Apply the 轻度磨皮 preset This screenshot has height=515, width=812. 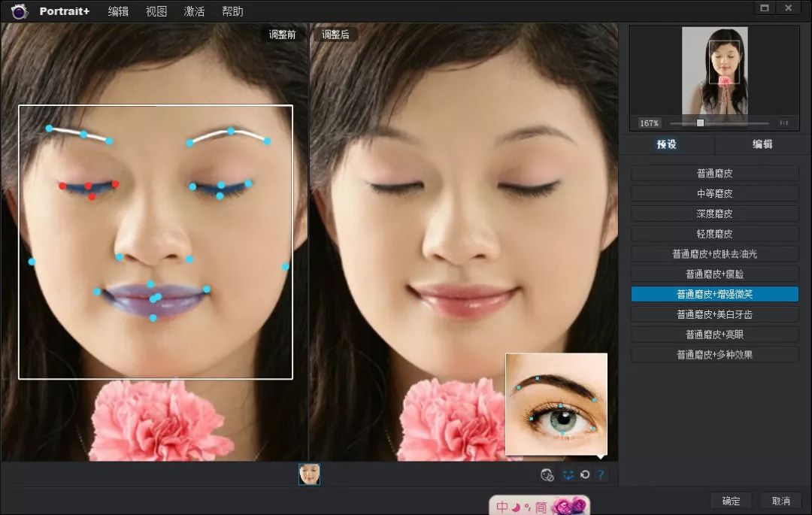coord(715,233)
